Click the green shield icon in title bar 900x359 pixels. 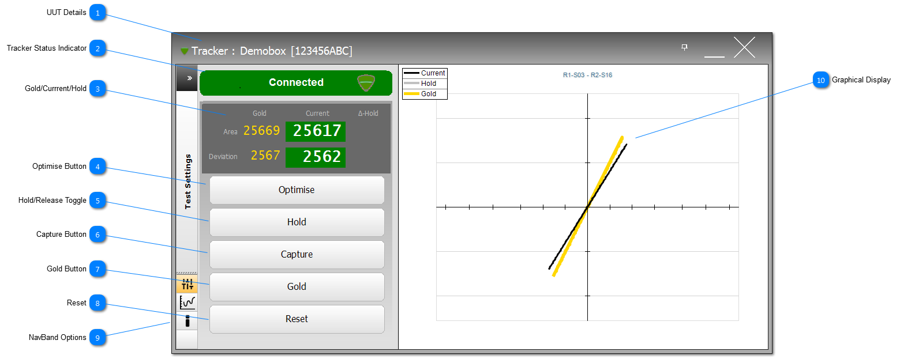185,51
